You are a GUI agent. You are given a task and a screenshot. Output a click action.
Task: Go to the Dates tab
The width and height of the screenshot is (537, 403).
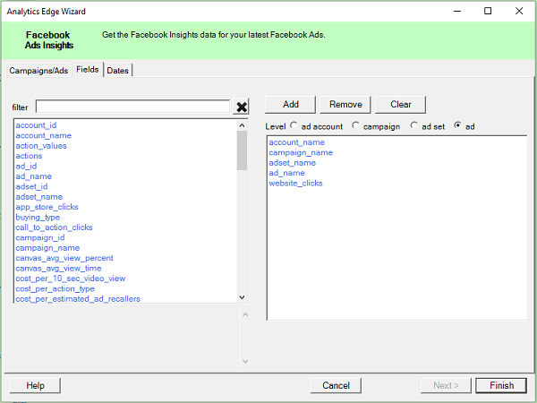[x=117, y=70]
